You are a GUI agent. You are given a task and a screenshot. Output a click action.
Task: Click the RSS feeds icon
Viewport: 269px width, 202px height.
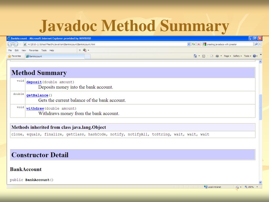(x=204, y=56)
